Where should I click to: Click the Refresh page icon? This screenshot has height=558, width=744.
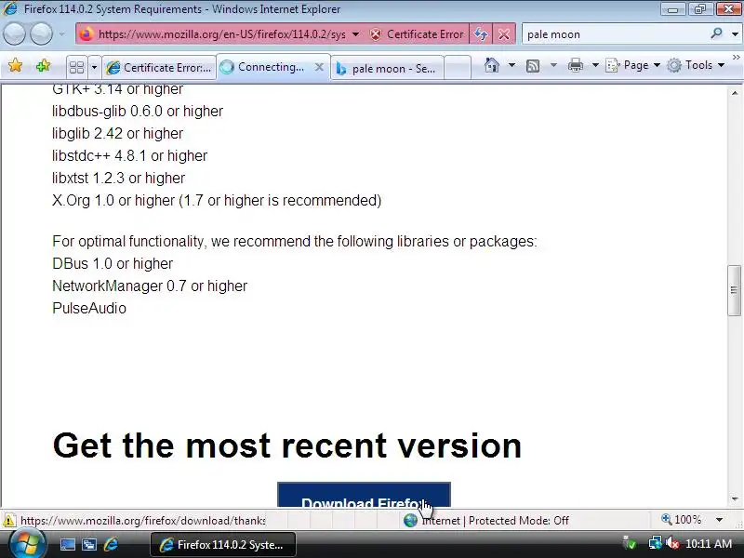(481, 34)
